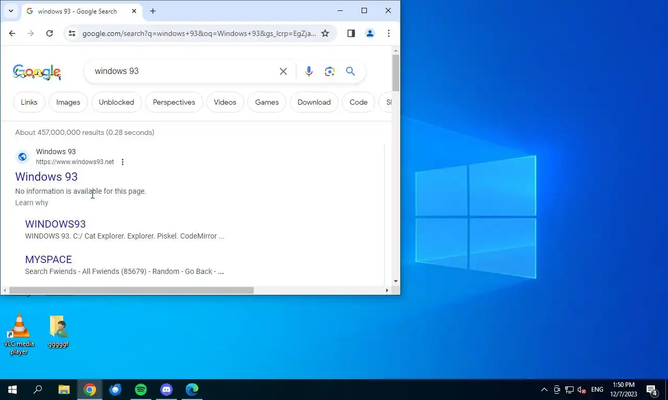Open more options for Windows 93 result
This screenshot has height=400, width=668.
(123, 162)
